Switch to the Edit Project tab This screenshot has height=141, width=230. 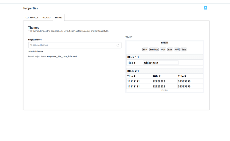[32, 17]
